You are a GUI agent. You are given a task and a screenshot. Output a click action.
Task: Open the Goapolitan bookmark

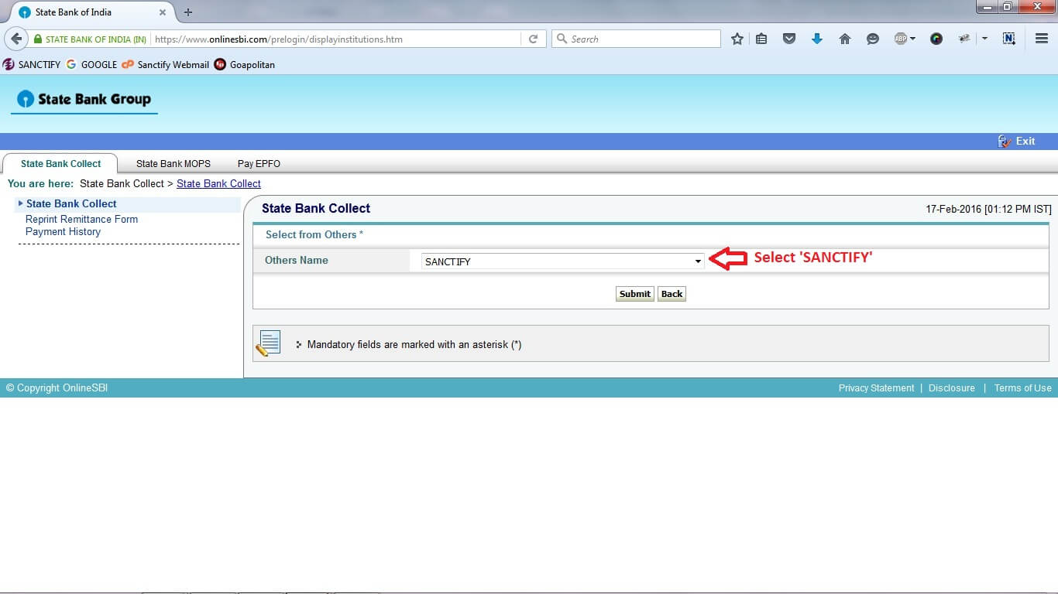click(x=245, y=65)
